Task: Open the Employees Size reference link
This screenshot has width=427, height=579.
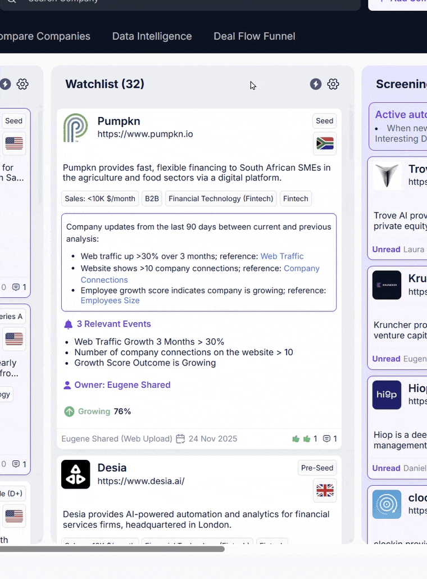Action: click(x=110, y=301)
